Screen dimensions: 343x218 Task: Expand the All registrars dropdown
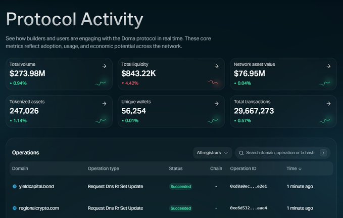[212, 153]
